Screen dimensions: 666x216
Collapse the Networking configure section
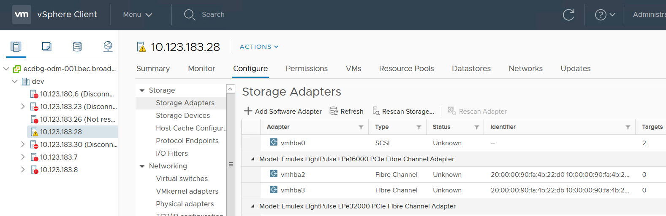pos(142,166)
